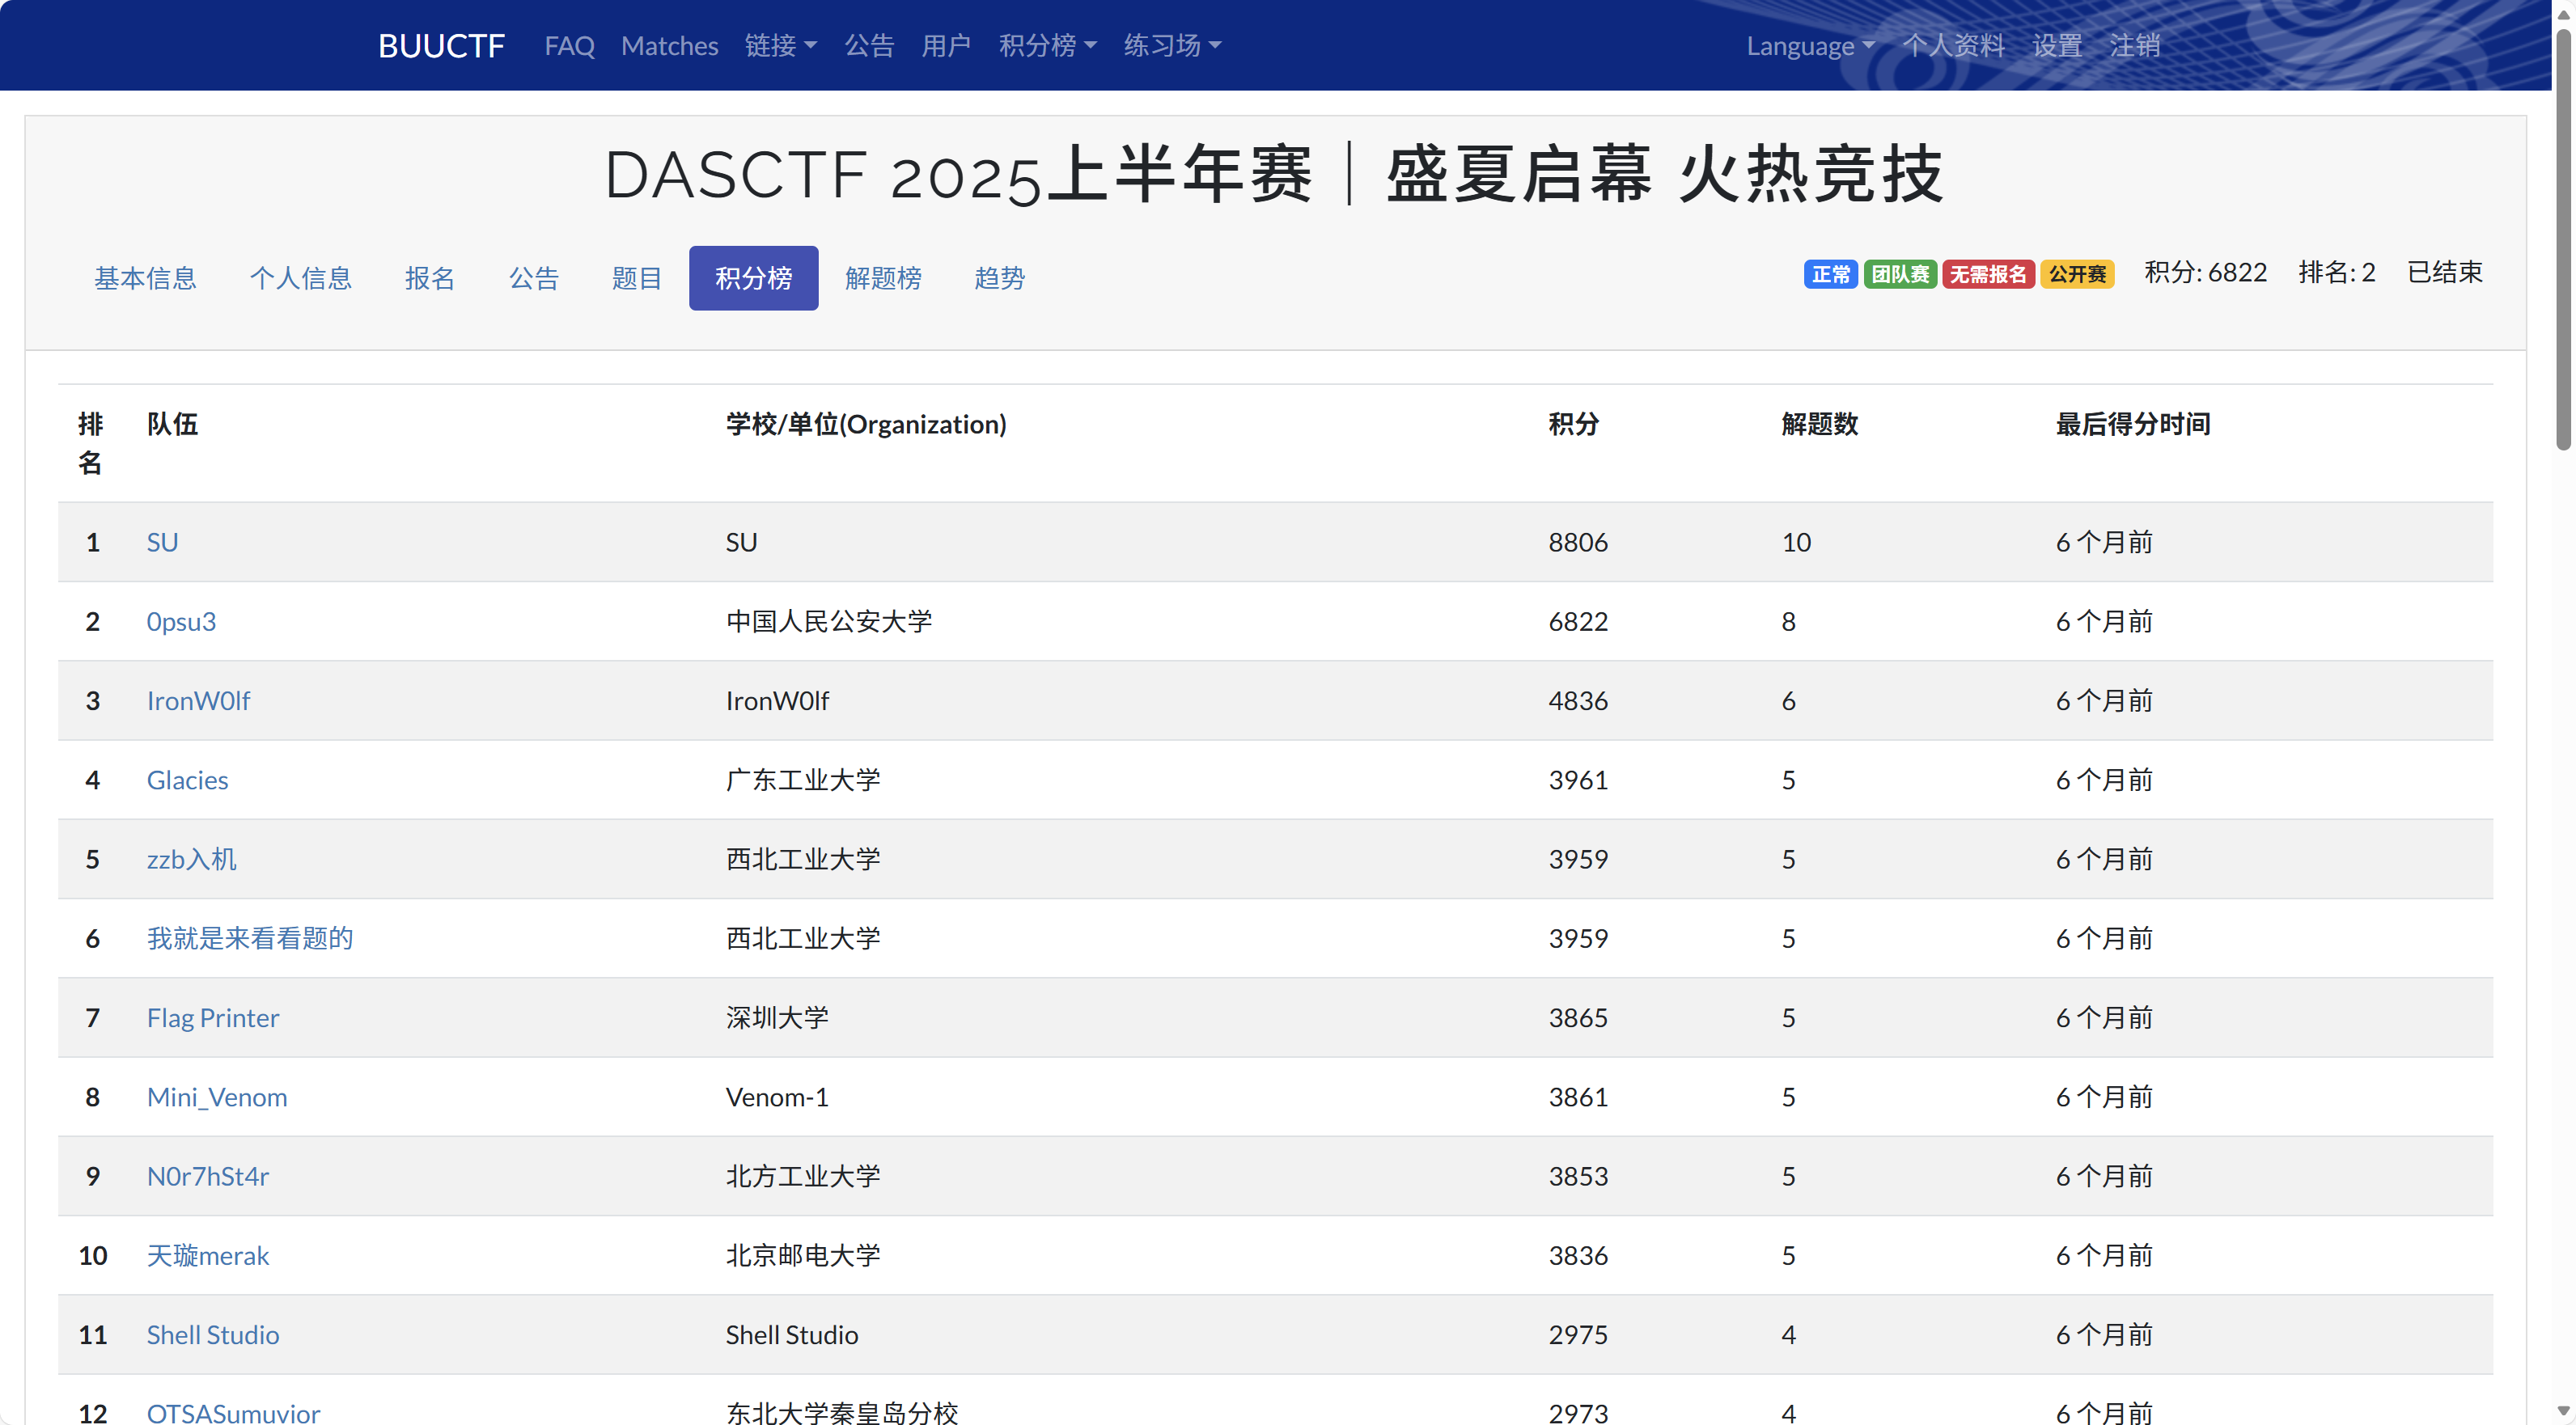The height and width of the screenshot is (1425, 2576).
Task: Open team OTSASumuvior link
Action: tap(233, 1413)
